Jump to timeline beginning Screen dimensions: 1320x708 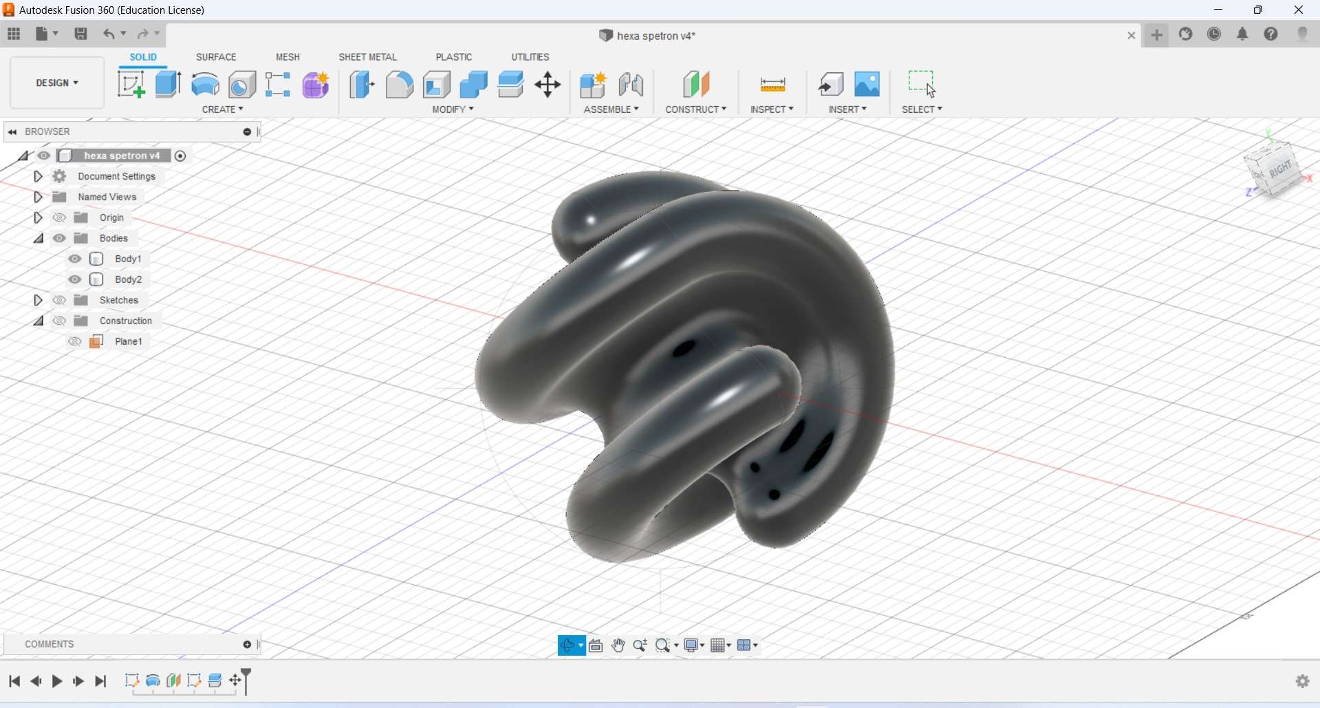pos(14,681)
